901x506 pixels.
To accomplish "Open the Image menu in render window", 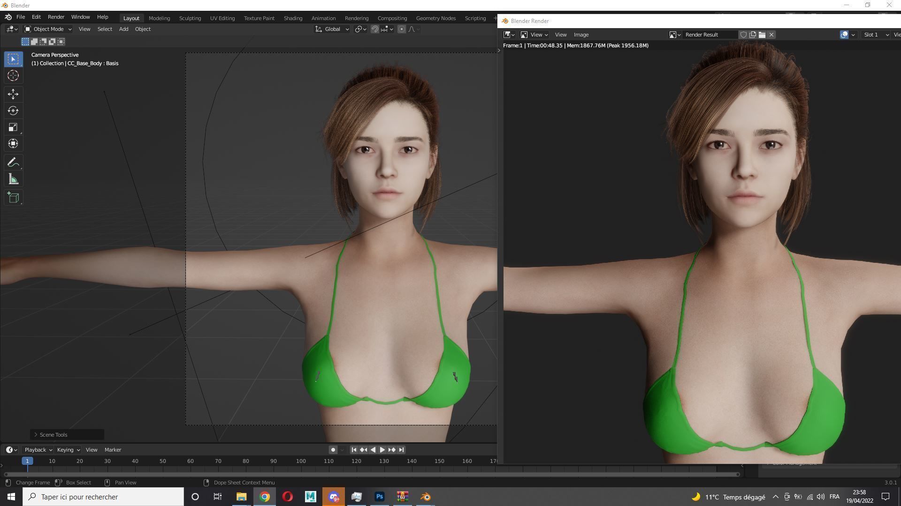I will click(x=581, y=35).
